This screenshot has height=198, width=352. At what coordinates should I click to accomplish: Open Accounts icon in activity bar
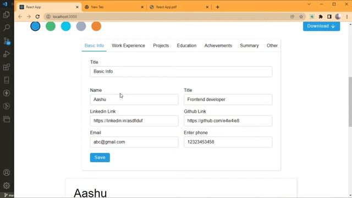(x=7, y=172)
